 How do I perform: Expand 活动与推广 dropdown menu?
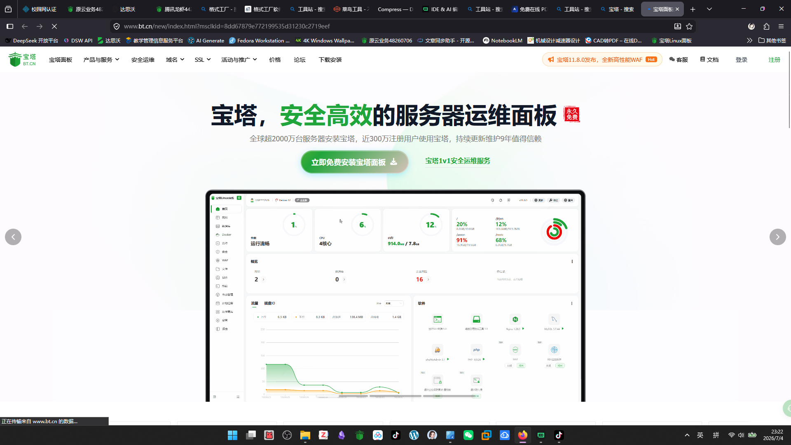point(239,60)
